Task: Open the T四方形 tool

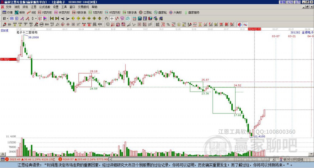Action: coord(96,13)
